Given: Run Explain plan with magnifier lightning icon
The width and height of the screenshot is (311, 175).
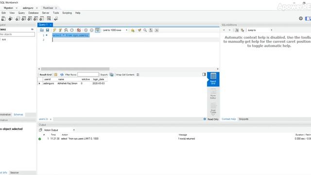Looking at the screenshot, I should (66, 30).
